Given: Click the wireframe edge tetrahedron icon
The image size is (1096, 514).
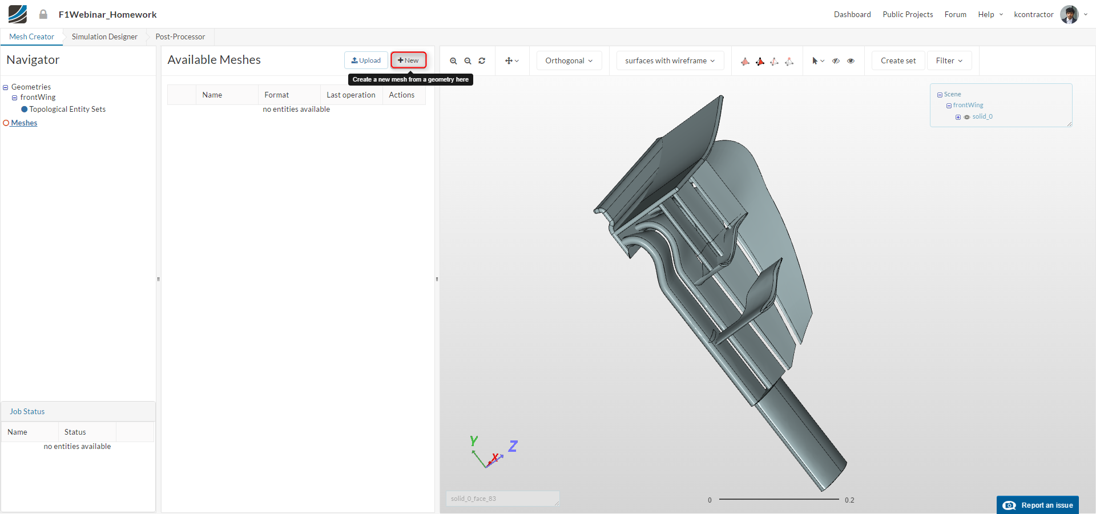Looking at the screenshot, I should pos(774,62).
